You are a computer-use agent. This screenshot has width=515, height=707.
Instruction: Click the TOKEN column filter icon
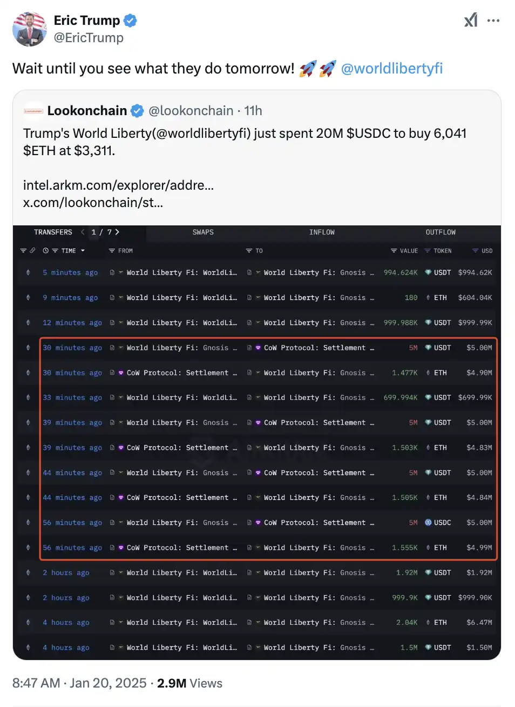(x=428, y=251)
